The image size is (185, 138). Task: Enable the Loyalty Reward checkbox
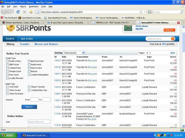(x=7, y=78)
